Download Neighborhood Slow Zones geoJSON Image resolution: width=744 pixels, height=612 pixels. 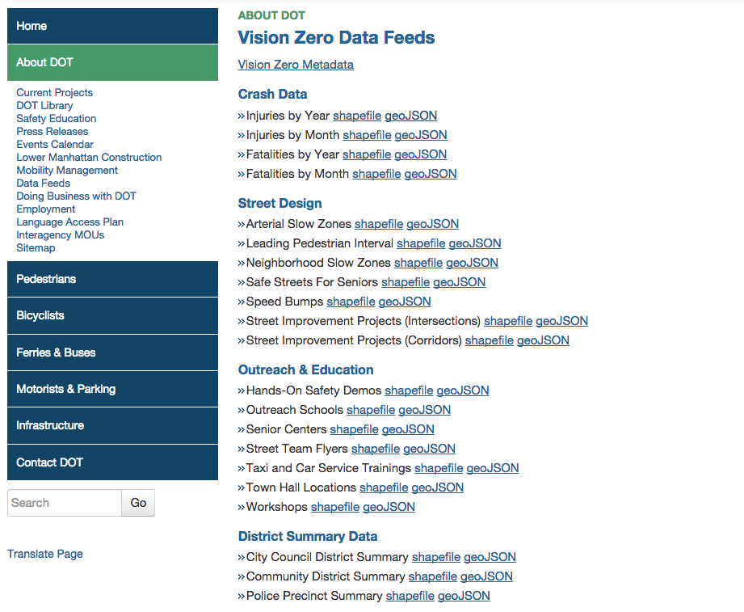(x=472, y=263)
